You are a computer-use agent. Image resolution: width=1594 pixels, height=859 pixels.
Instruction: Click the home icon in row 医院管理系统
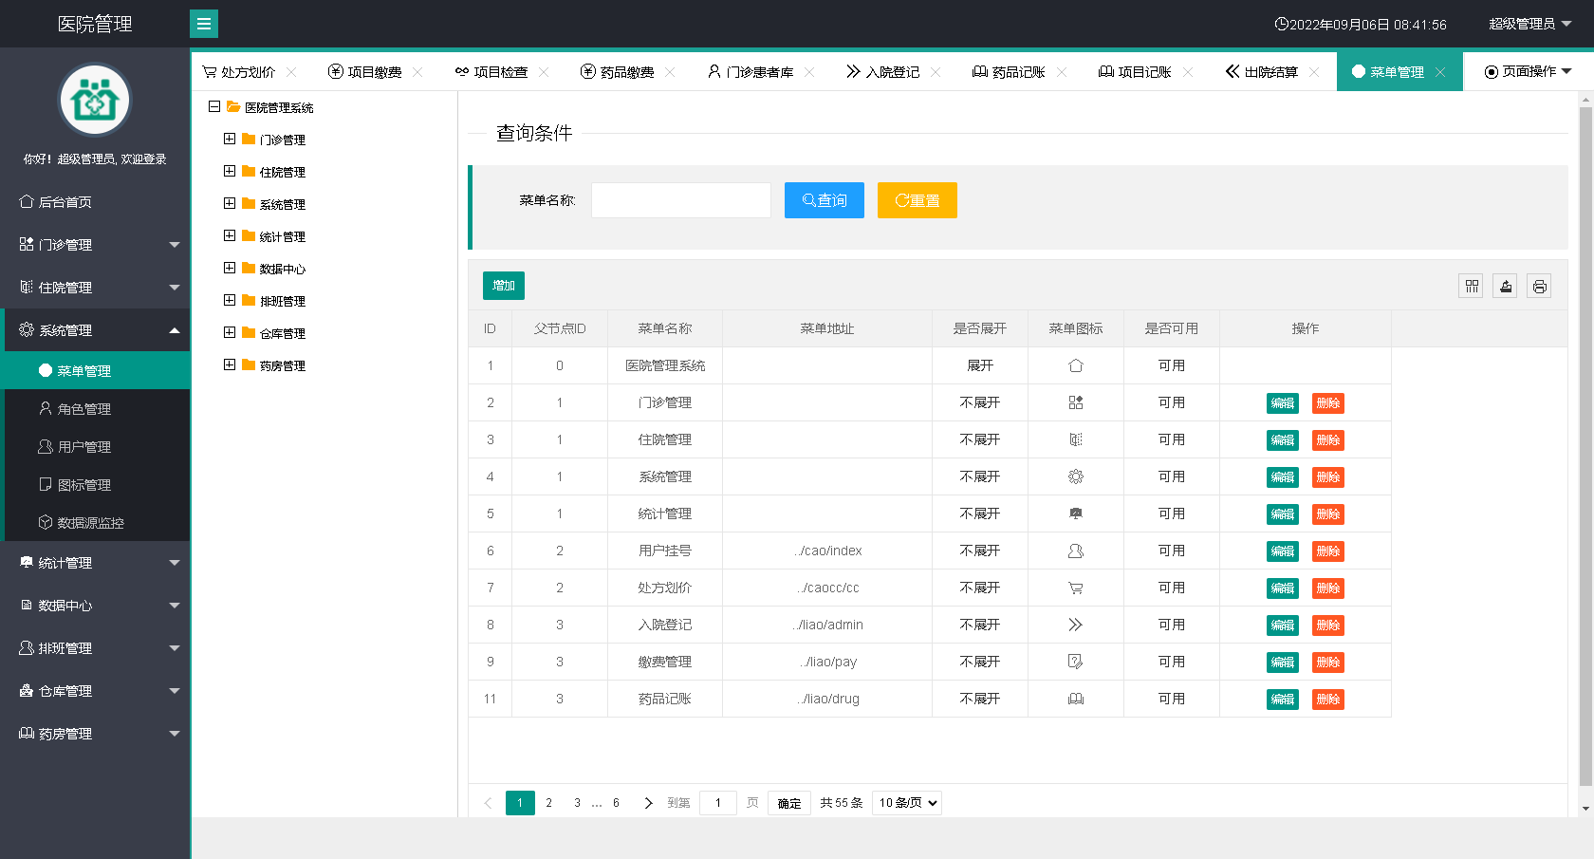click(x=1075, y=365)
